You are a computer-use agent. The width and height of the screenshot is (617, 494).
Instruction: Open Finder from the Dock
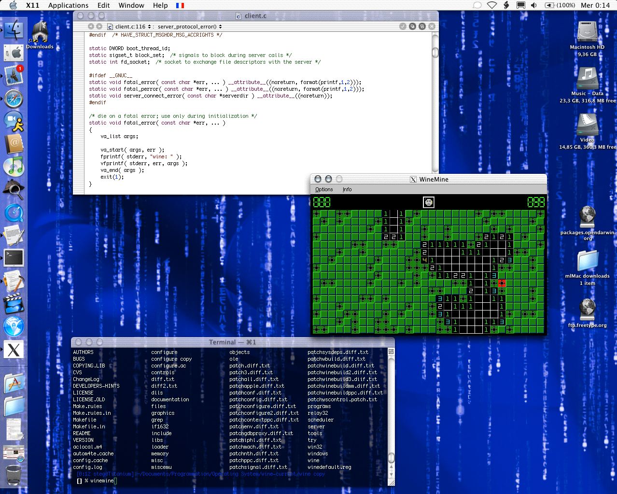[x=14, y=29]
